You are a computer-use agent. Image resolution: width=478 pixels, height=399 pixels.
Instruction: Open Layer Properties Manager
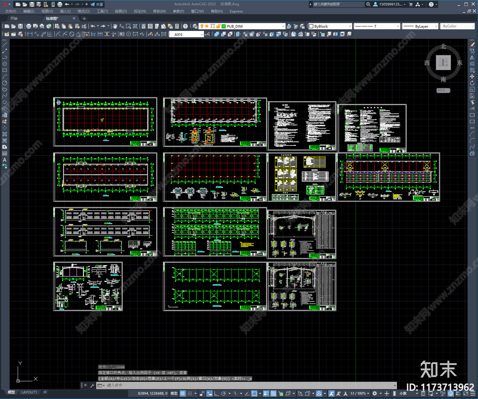click(x=195, y=26)
